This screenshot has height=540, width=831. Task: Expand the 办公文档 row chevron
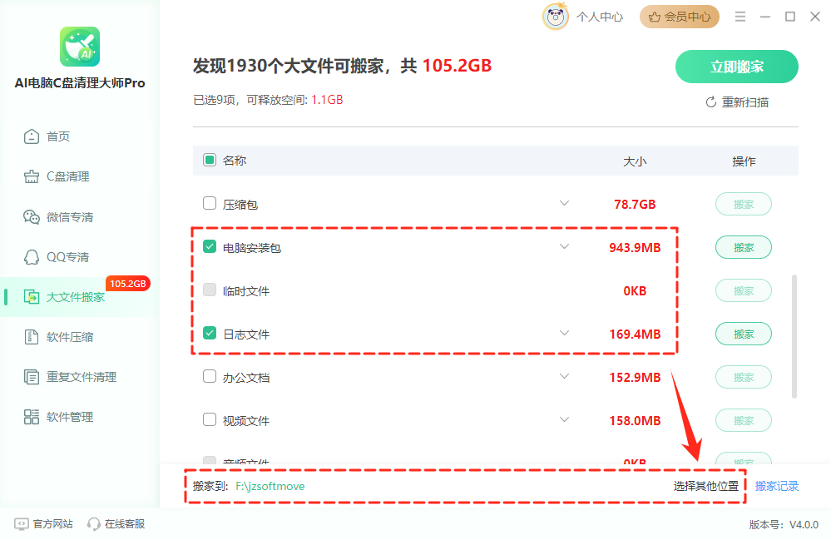pyautogui.click(x=565, y=377)
